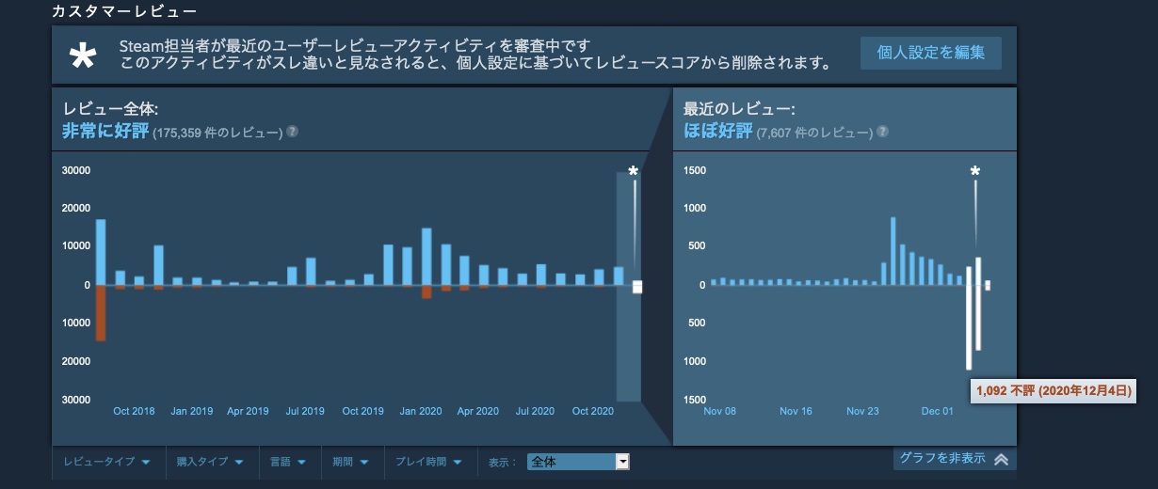Select the ほぼ好評 recent rating text
Screen dimensions: 1158x489
(x=718, y=131)
